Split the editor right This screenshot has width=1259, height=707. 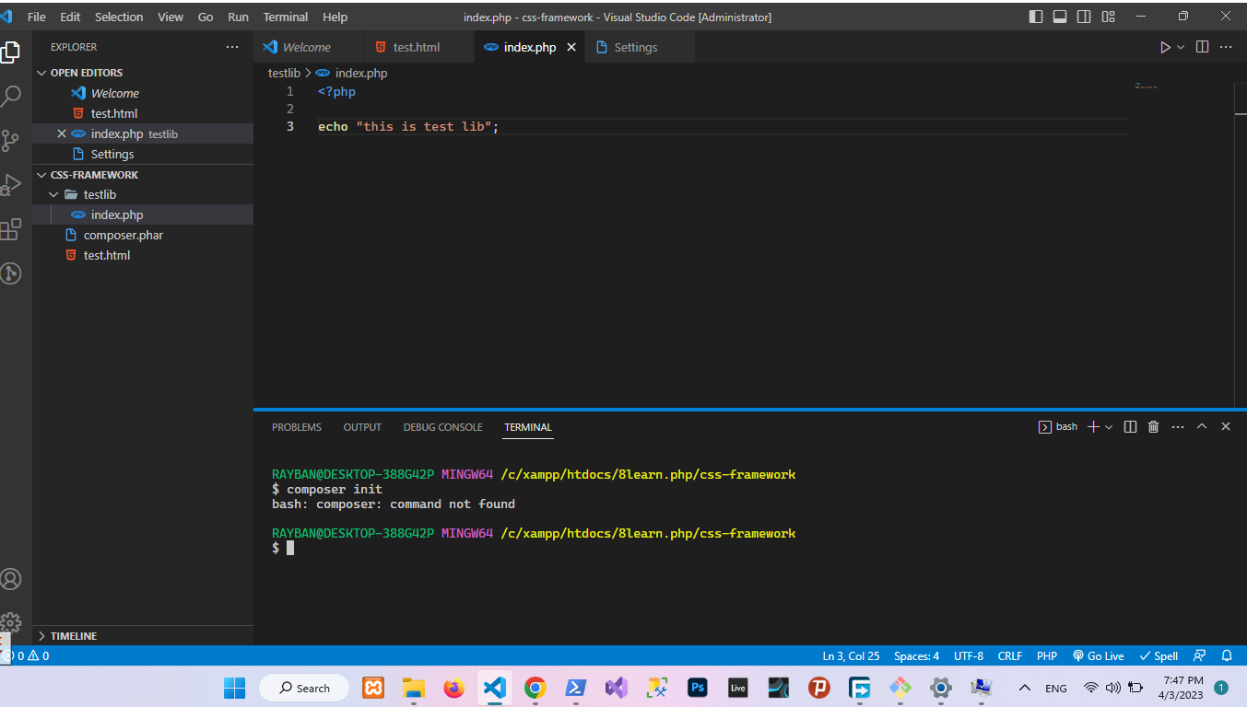(x=1202, y=47)
